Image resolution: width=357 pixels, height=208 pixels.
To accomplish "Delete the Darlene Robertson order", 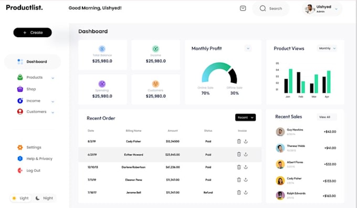I will coord(239,167).
